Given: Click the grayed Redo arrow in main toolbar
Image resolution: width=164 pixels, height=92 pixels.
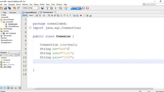Looking at the screenshot, I should point(18,8).
